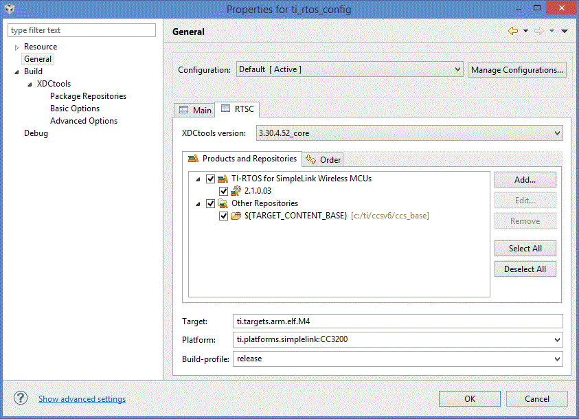The height and width of the screenshot is (419, 579).
Task: Click the Target text field
Action: click(x=398, y=321)
